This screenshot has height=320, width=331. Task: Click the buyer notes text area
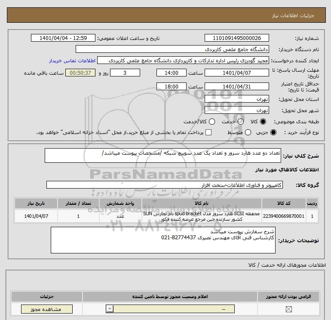pos(163,240)
